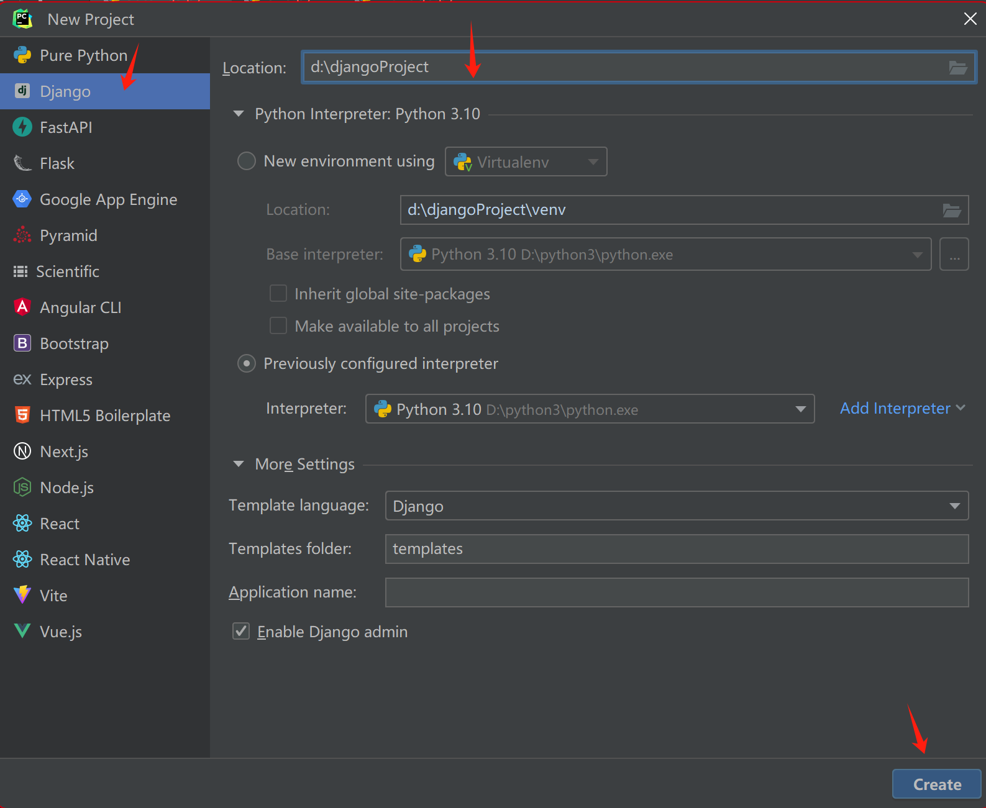Click the folder browse icon in Location field
The height and width of the screenshot is (808, 986).
click(957, 68)
